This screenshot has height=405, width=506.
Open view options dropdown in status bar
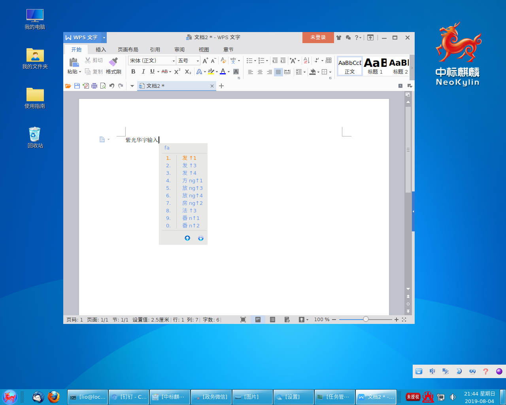pos(307,320)
